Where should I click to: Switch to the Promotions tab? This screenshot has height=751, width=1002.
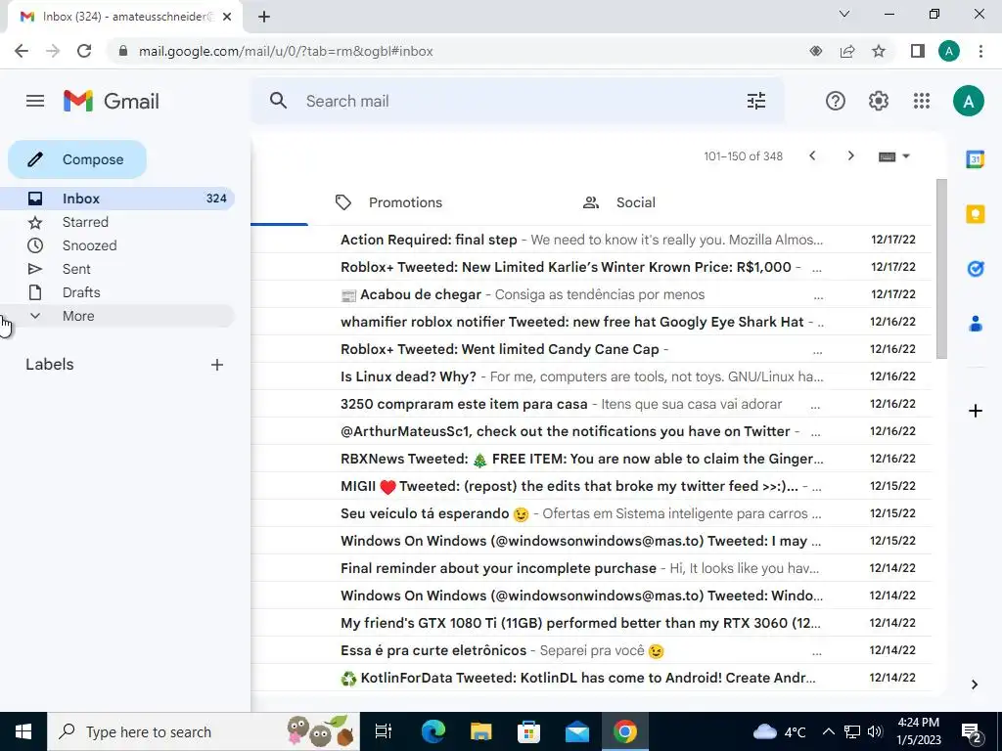[x=388, y=202]
